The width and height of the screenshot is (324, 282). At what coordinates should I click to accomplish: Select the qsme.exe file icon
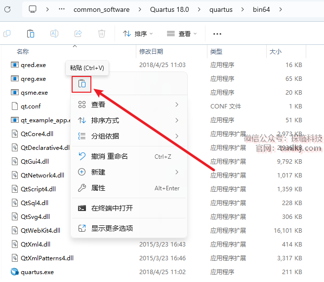tap(15, 92)
